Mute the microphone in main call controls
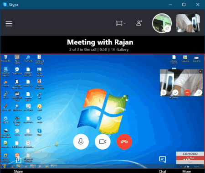 (x=81, y=142)
